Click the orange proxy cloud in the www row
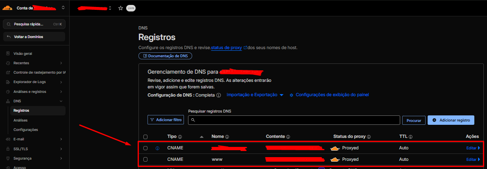 click(x=335, y=160)
